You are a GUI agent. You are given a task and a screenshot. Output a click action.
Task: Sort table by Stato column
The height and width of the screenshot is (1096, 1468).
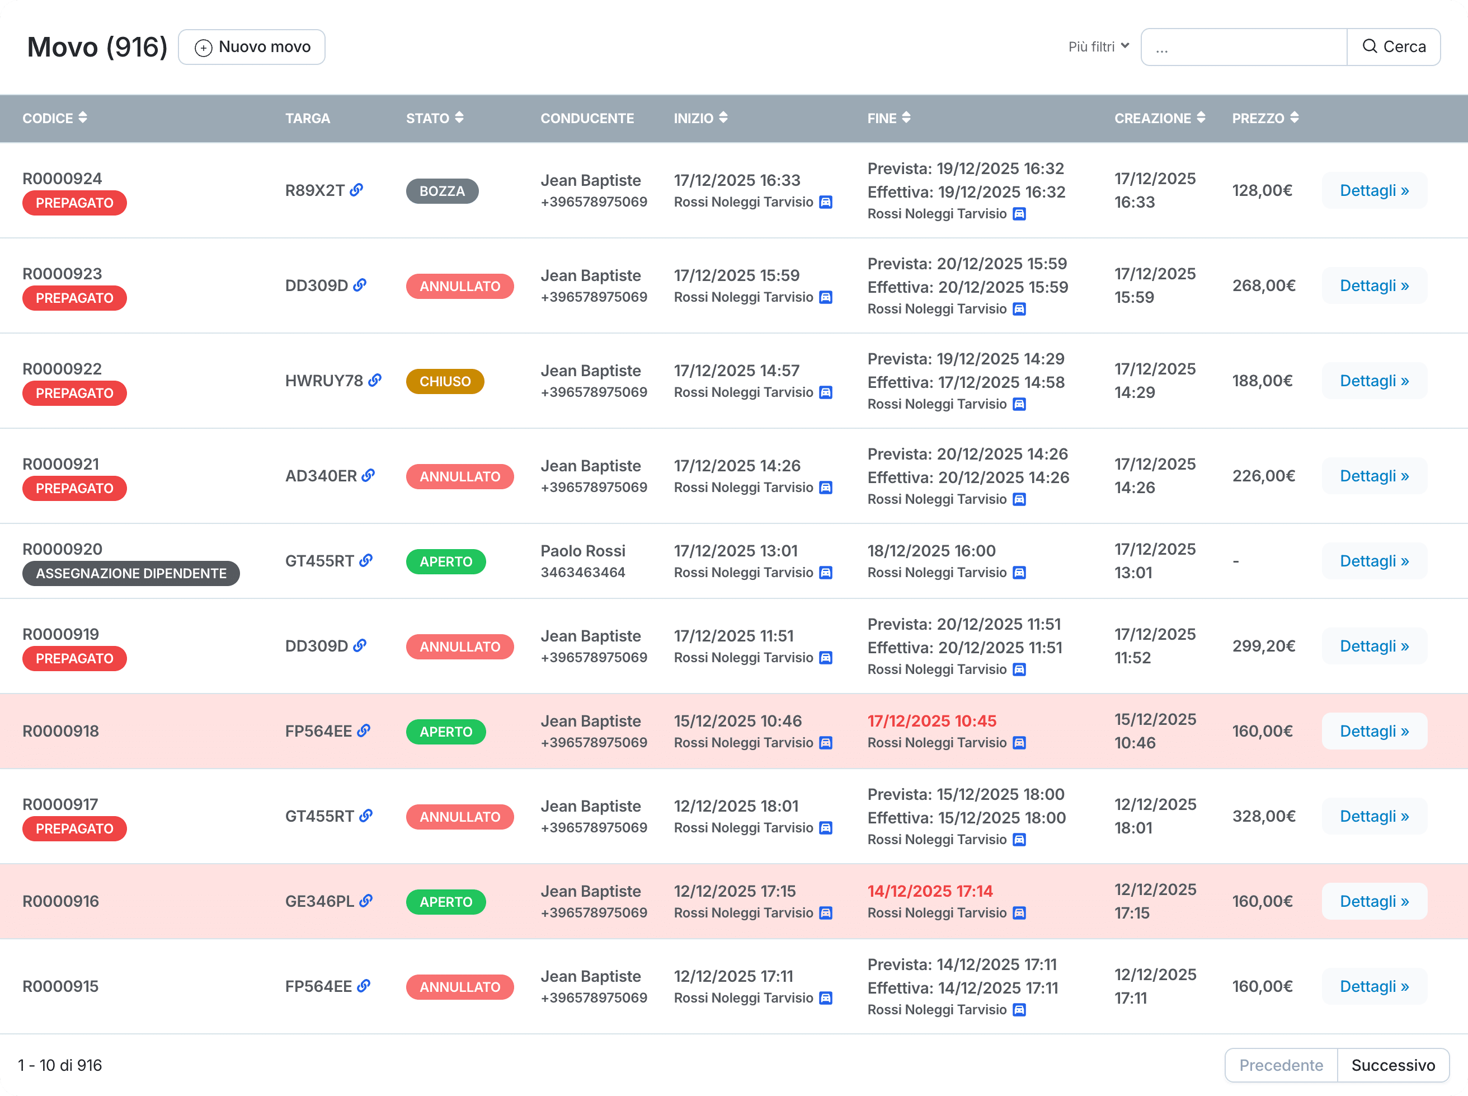point(459,118)
